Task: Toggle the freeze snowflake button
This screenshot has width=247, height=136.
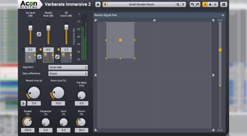Action: (x=23, y=103)
